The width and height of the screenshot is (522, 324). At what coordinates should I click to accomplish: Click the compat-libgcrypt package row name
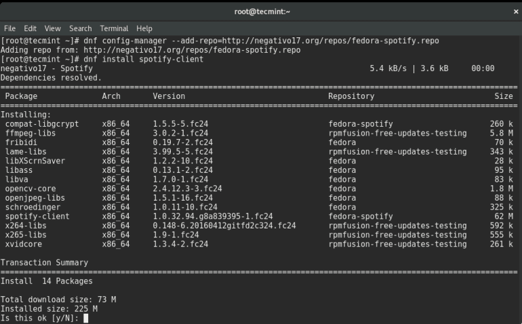(42, 124)
